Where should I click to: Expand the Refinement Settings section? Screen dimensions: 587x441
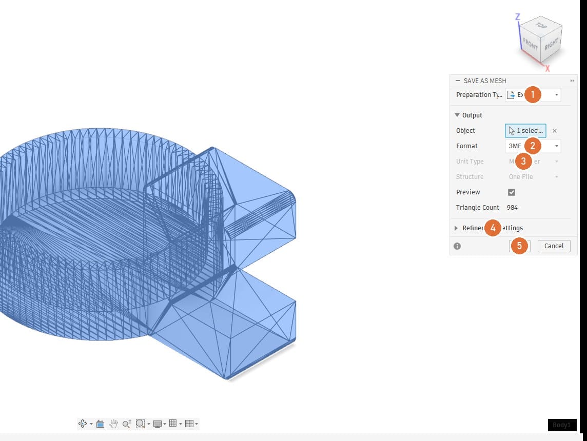pyautogui.click(x=456, y=228)
